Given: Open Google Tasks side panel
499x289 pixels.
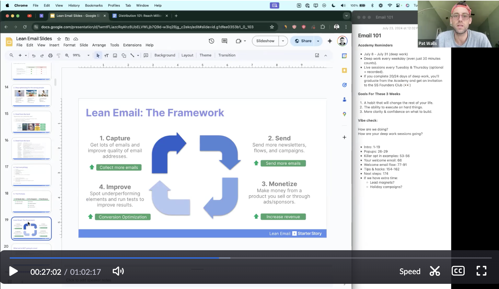Looking at the screenshot, I should [344, 85].
